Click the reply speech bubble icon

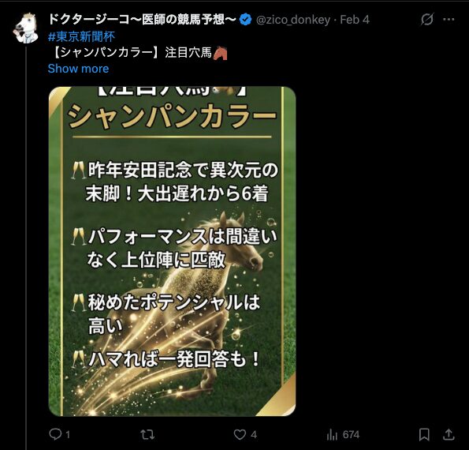pos(55,434)
